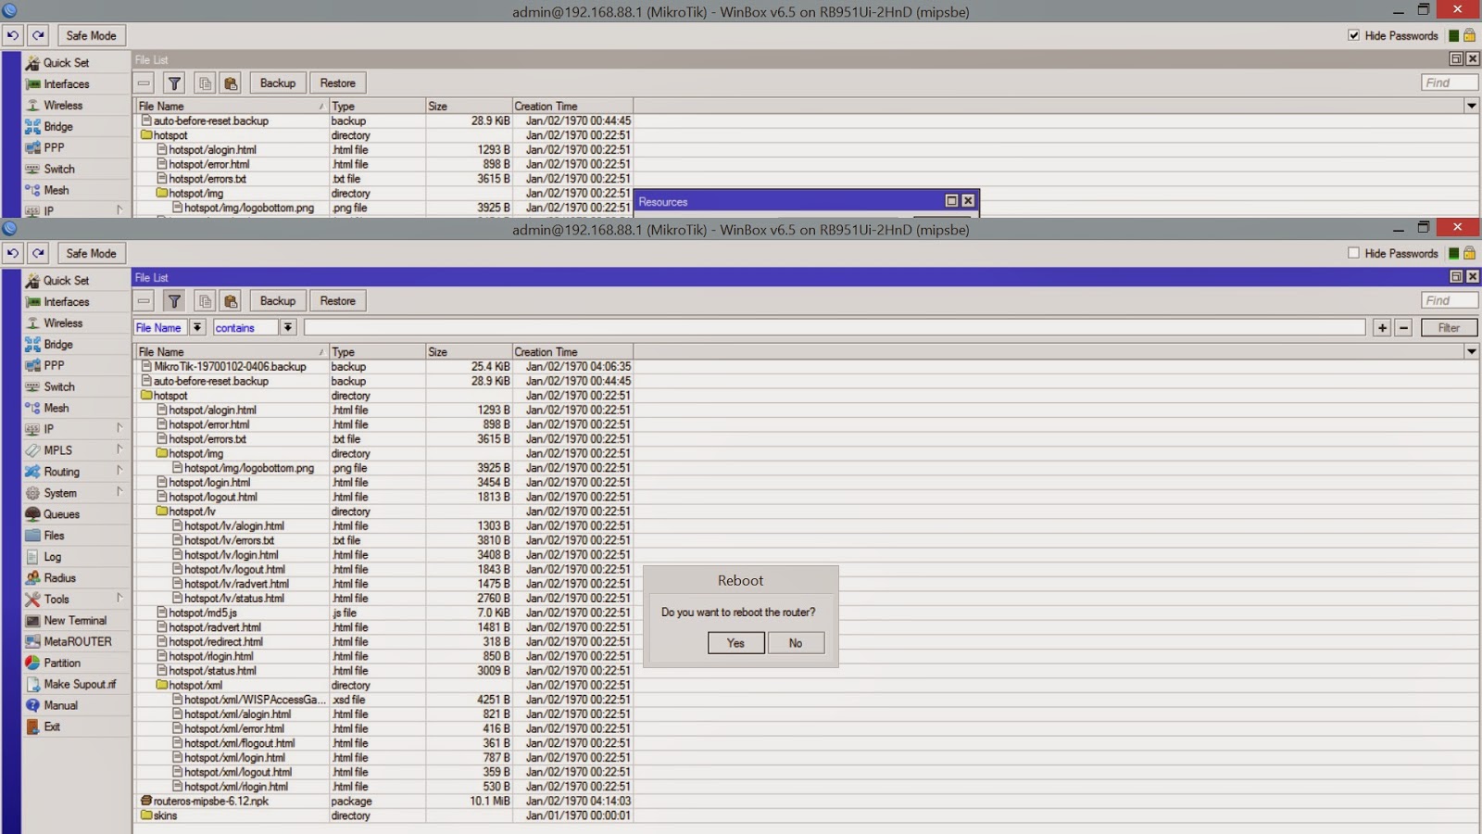Open the 'contains' condition dropdown

point(287,327)
